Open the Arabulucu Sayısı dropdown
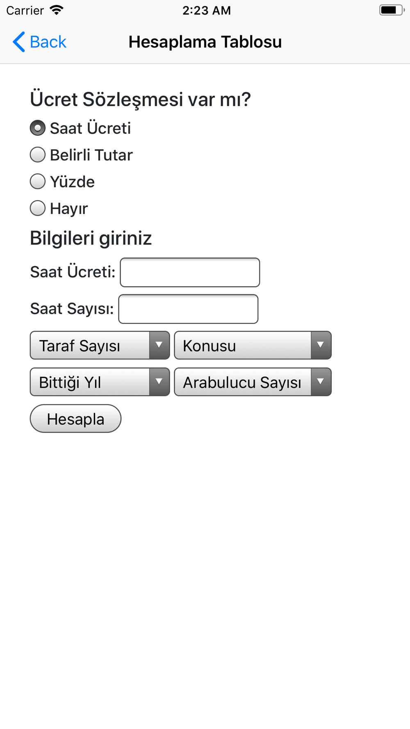The height and width of the screenshot is (729, 410). 253,382
